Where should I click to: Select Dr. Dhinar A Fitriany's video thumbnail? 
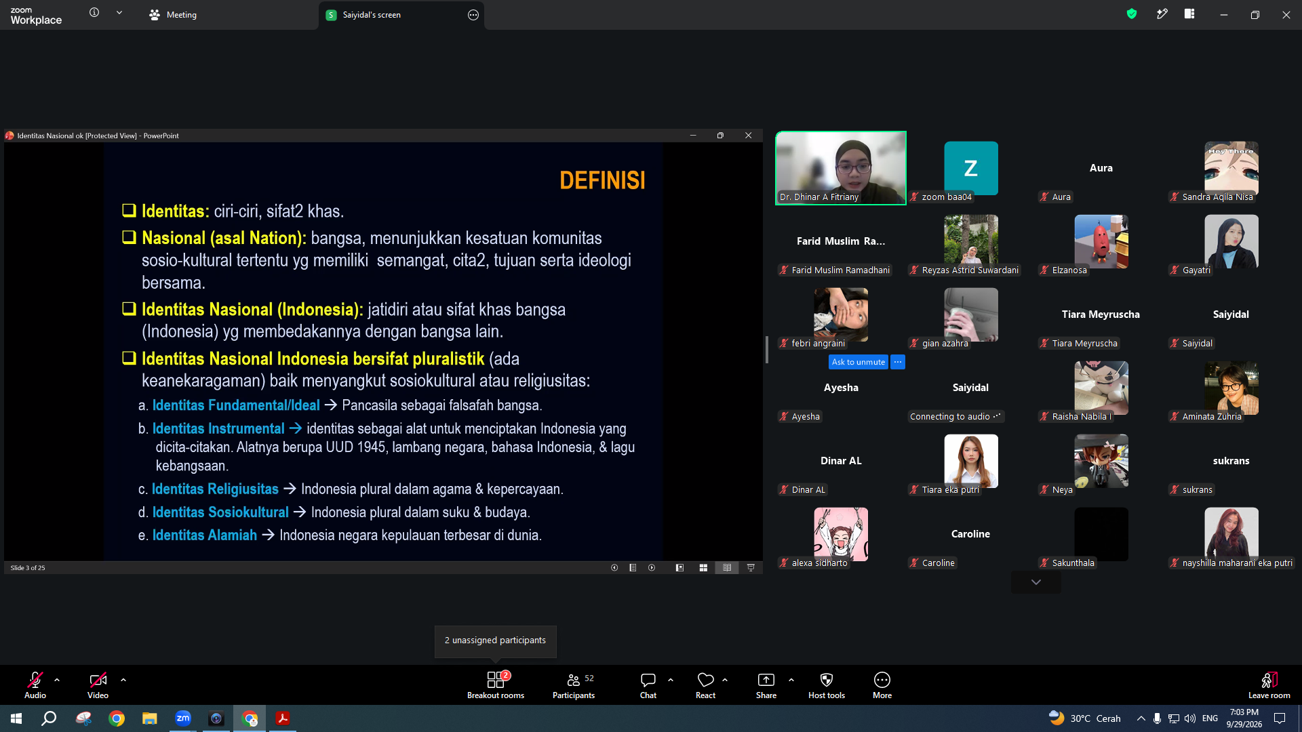pos(841,168)
